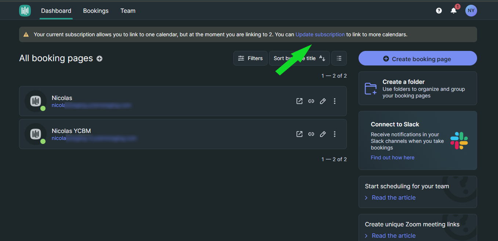This screenshot has width=498, height=241.
Task: Follow the Update subscription link
Action: point(320,34)
